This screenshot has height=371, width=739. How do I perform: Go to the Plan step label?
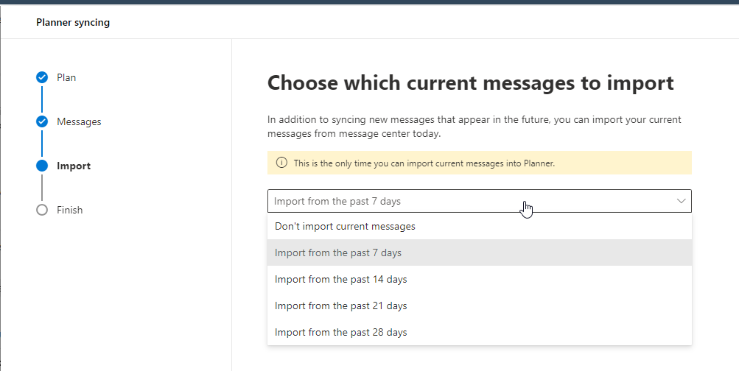click(66, 77)
